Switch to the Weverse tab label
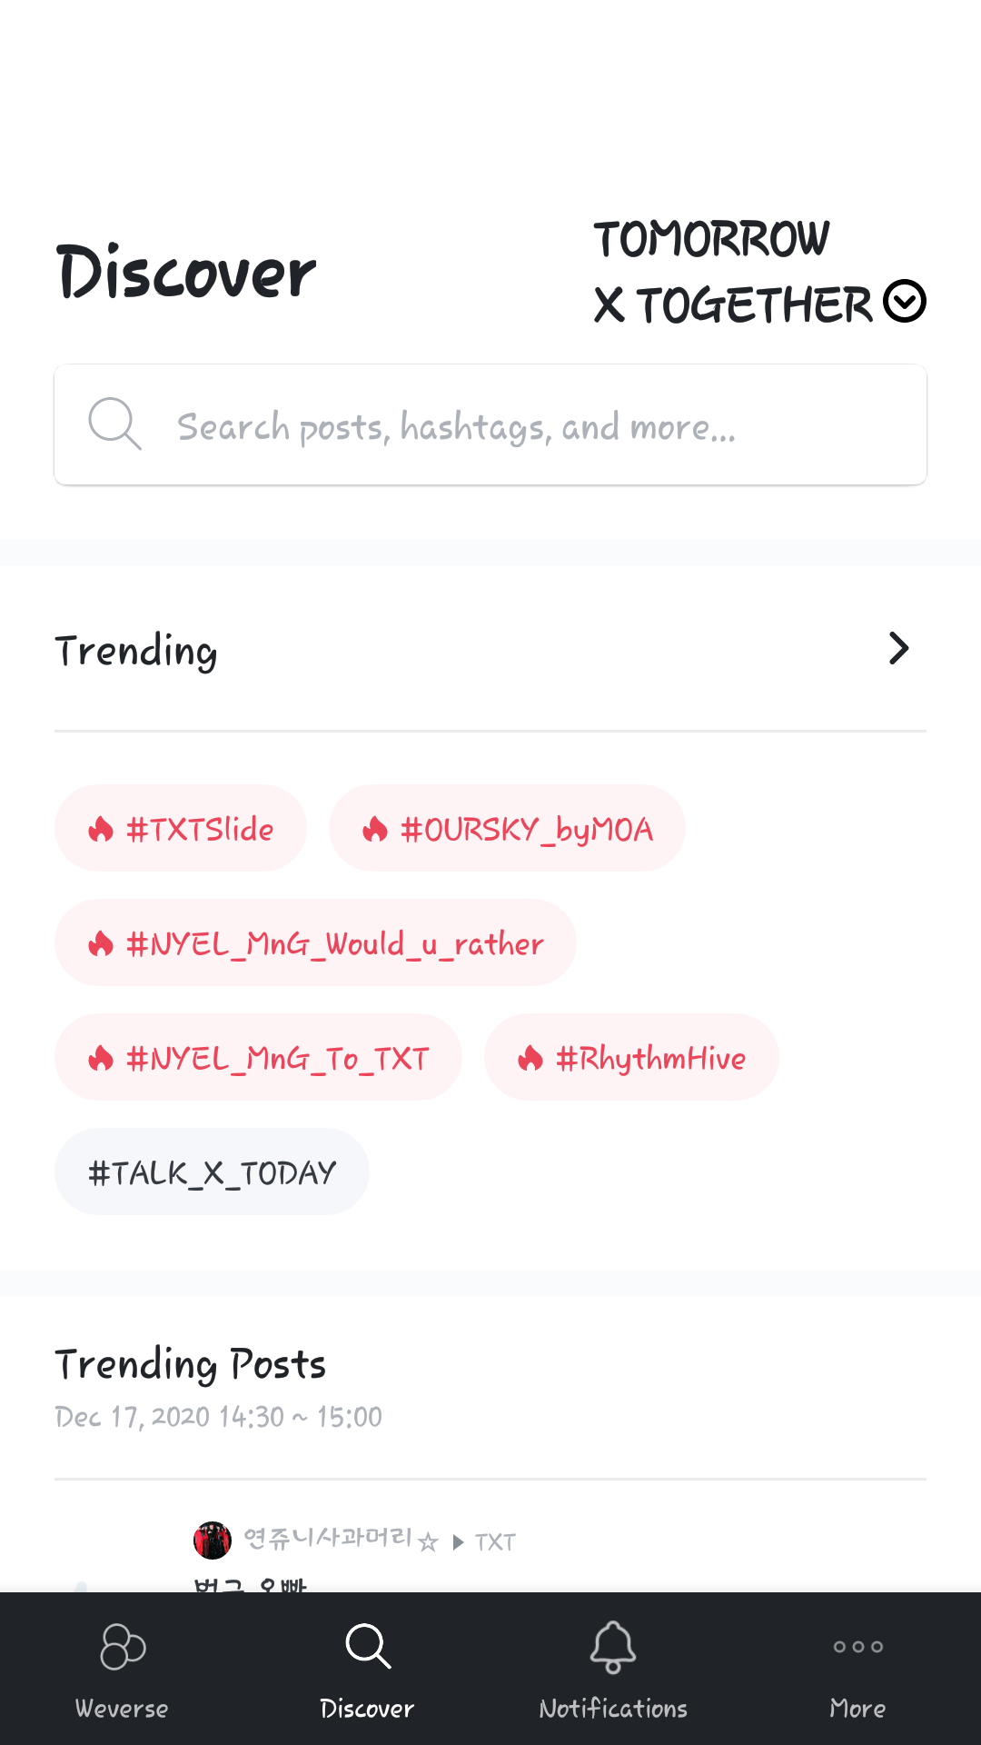The width and height of the screenshot is (981, 1745). [x=122, y=1709]
